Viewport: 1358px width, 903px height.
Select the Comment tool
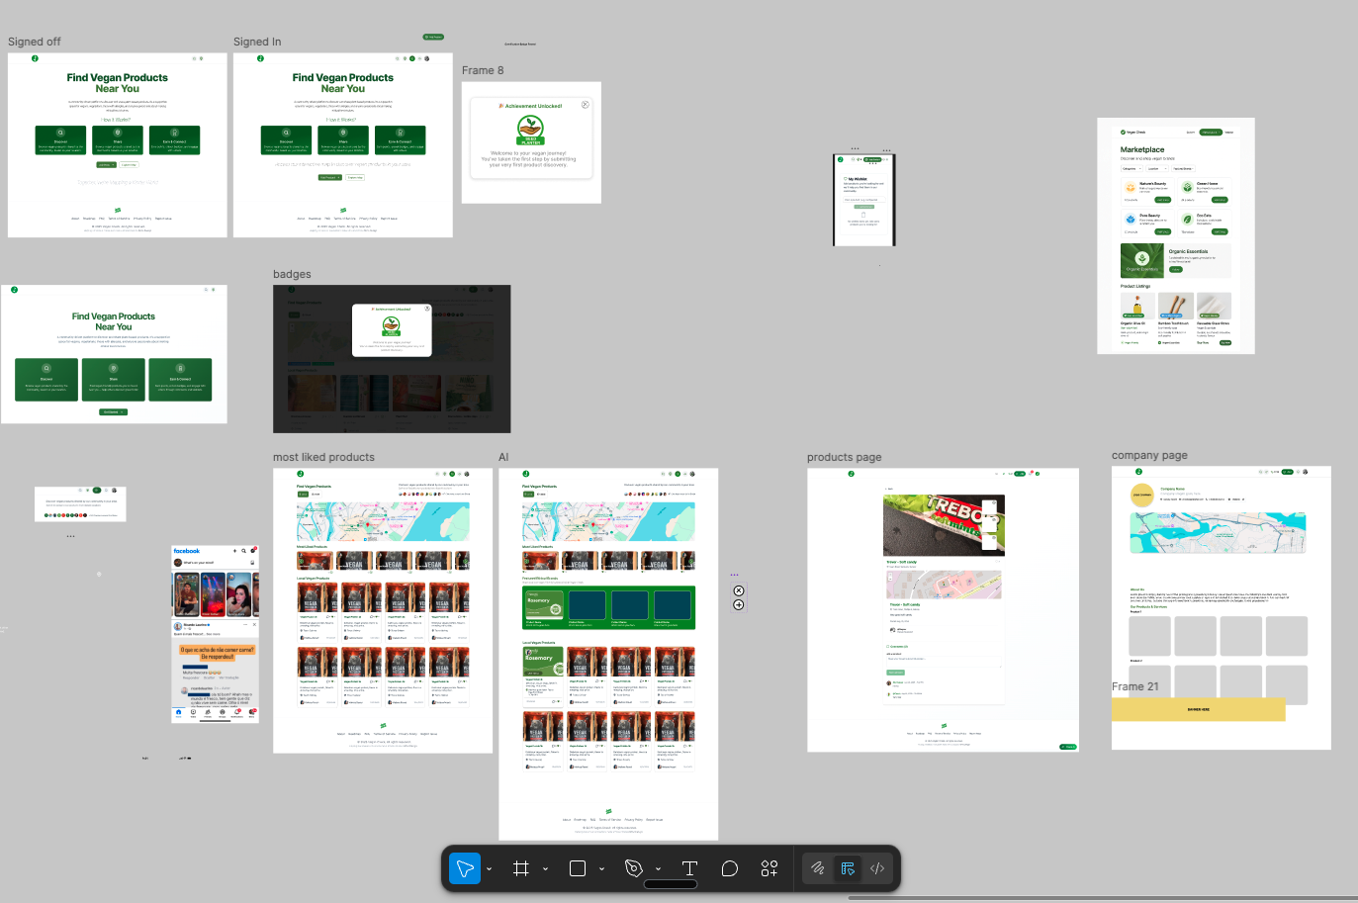pyautogui.click(x=730, y=868)
